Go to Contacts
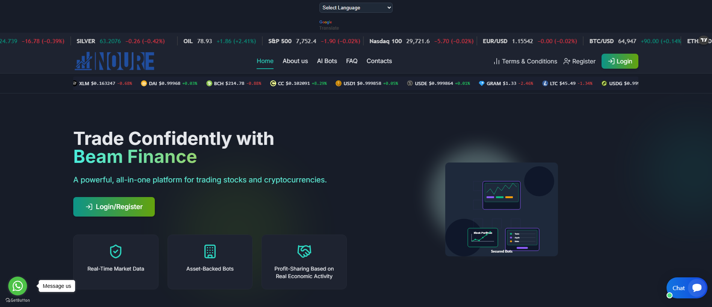 [x=379, y=61]
